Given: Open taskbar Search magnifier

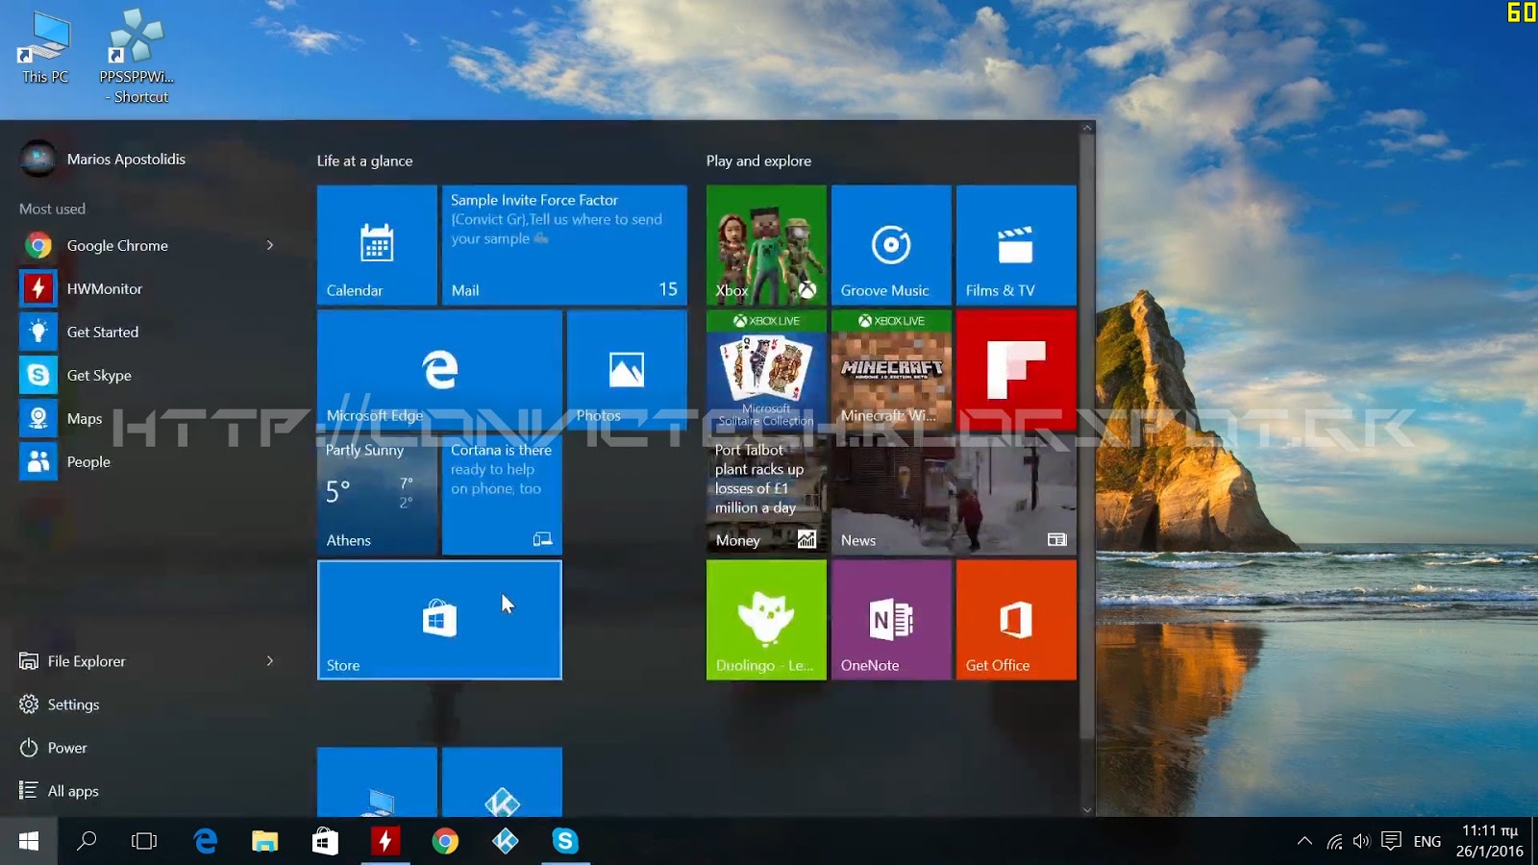Looking at the screenshot, I should point(87,841).
